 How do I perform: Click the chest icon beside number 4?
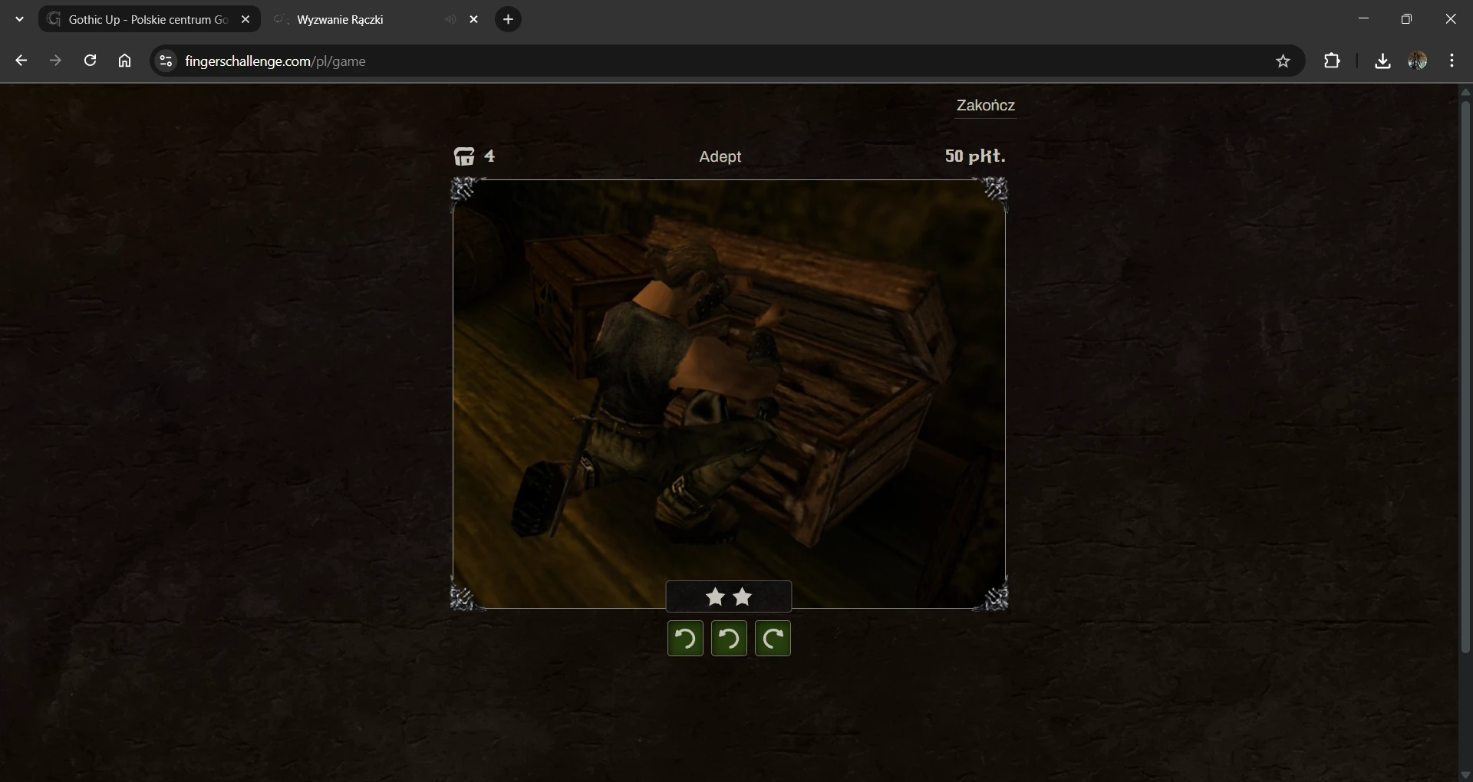pyautogui.click(x=464, y=156)
